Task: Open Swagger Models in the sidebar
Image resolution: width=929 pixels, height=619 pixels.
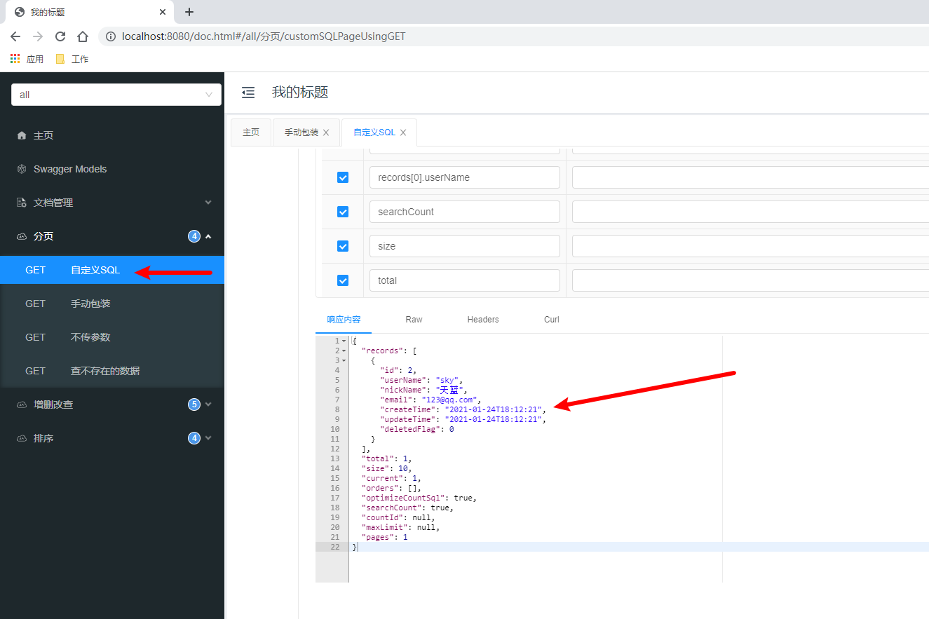Action: pyautogui.click(x=70, y=169)
